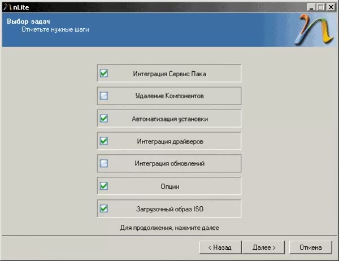Click the Отметьте нужные шаги subtitle
This screenshot has width=339, height=261.
pos(55,29)
